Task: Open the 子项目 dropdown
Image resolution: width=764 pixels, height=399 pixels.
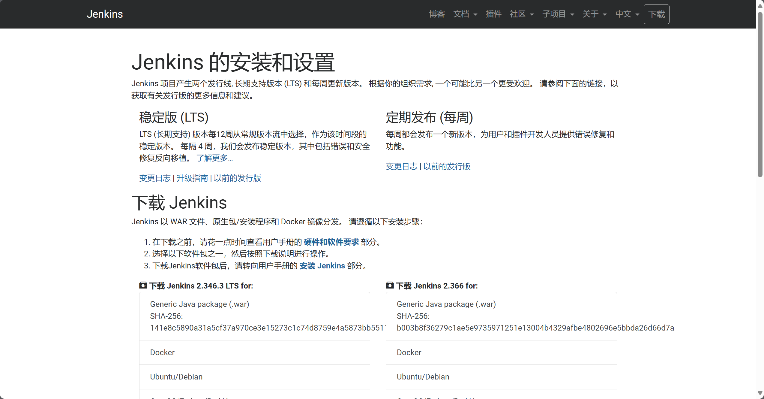Action: click(558, 14)
